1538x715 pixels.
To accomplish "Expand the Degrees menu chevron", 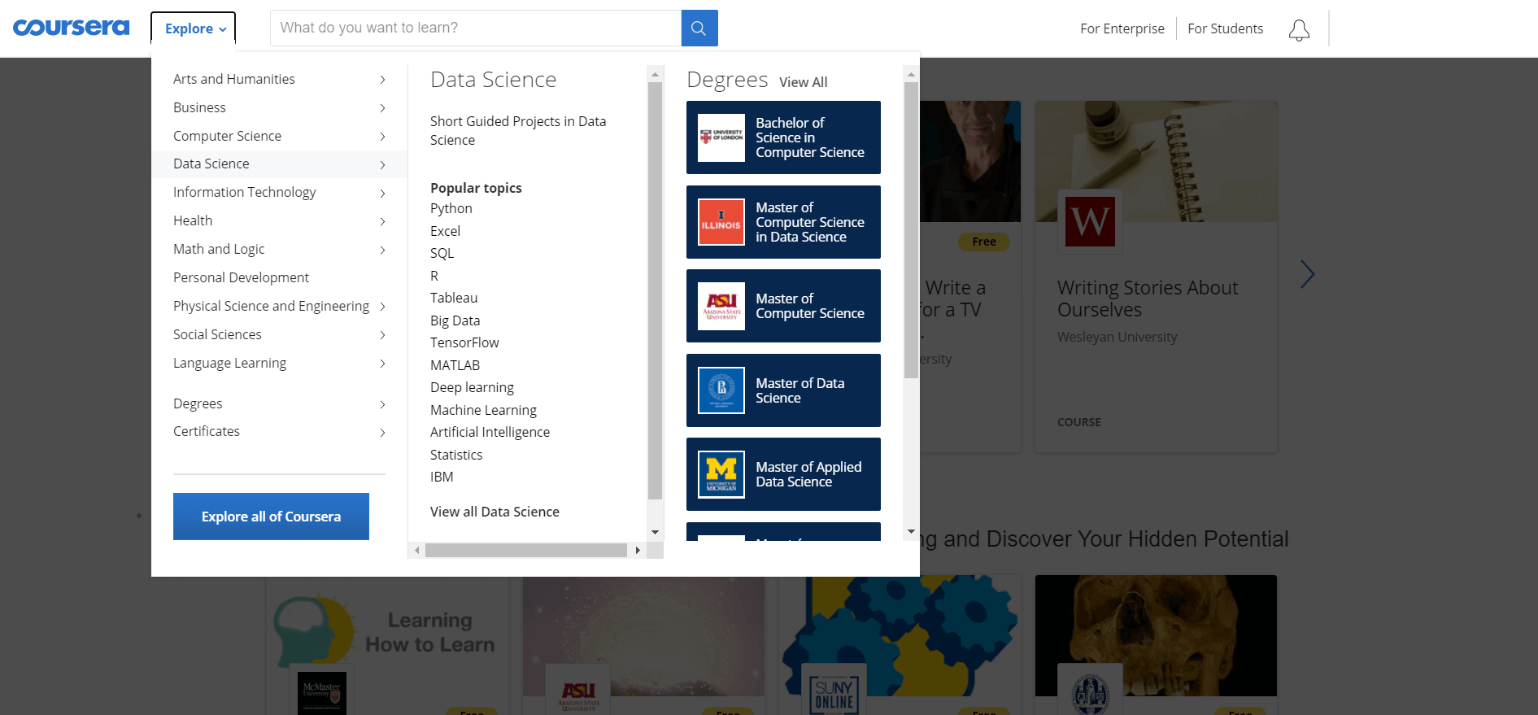I will [382, 404].
